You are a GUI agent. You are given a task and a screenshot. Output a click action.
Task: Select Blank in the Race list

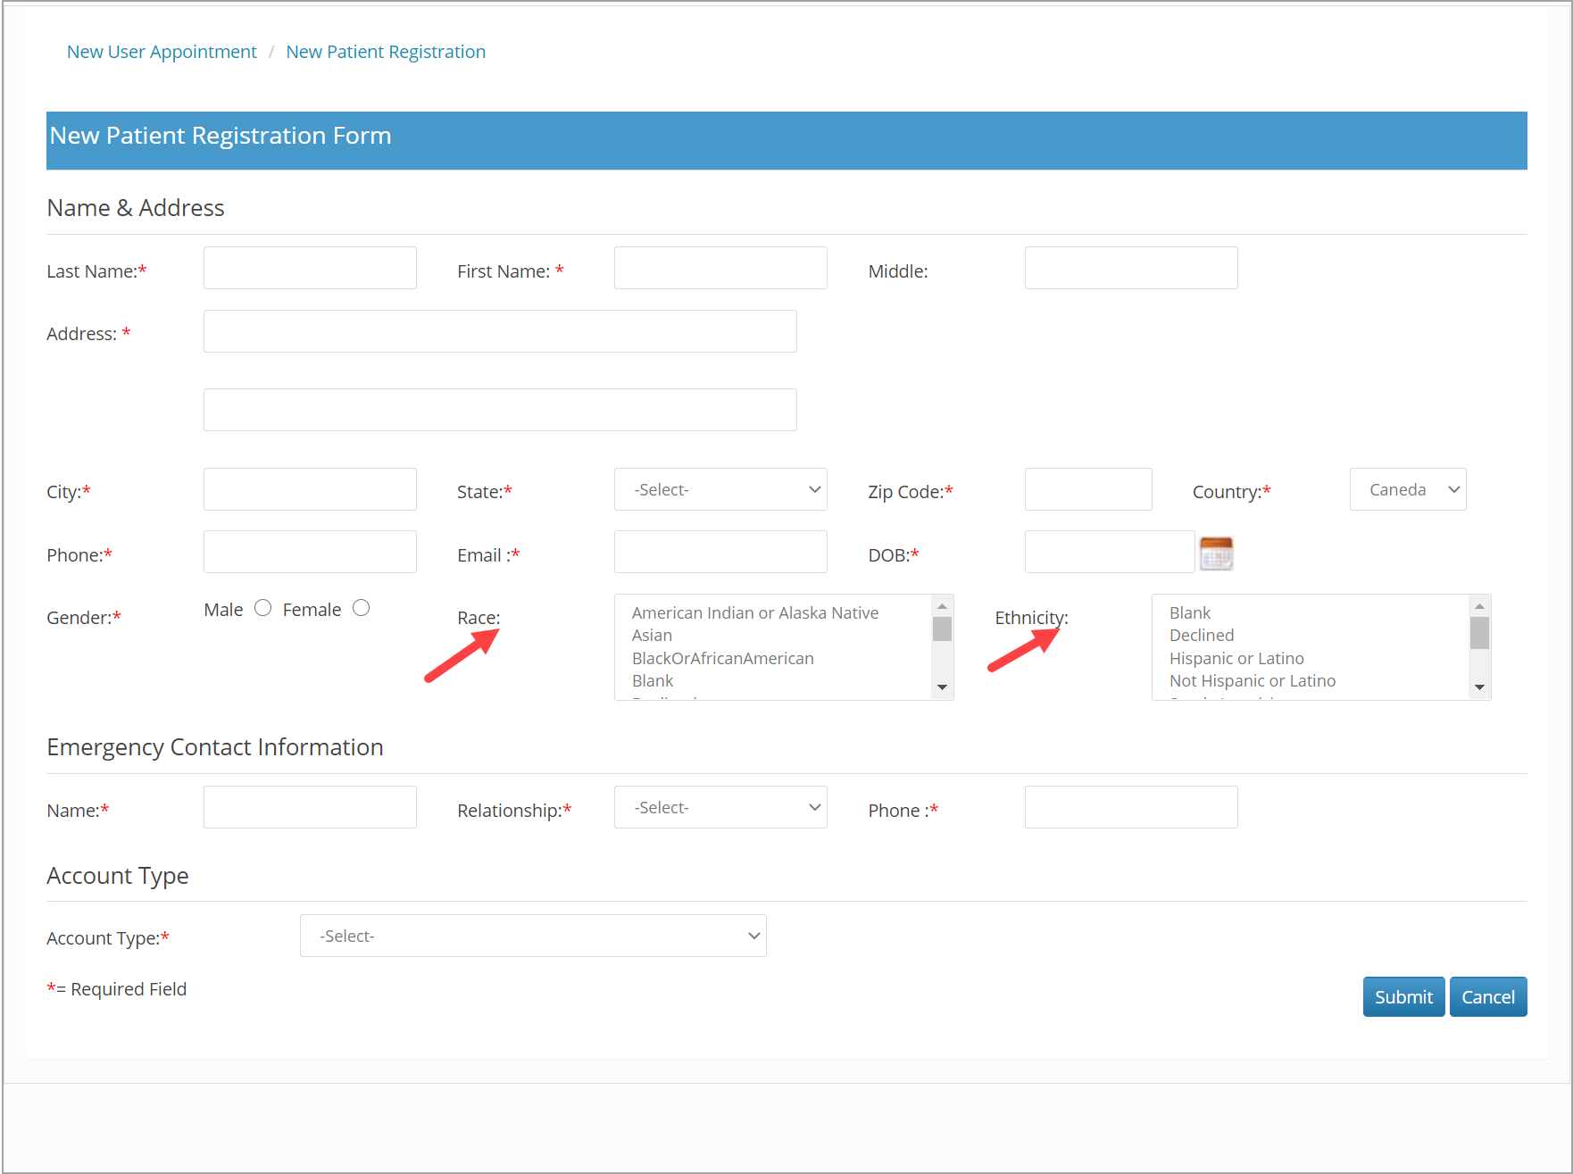click(653, 680)
